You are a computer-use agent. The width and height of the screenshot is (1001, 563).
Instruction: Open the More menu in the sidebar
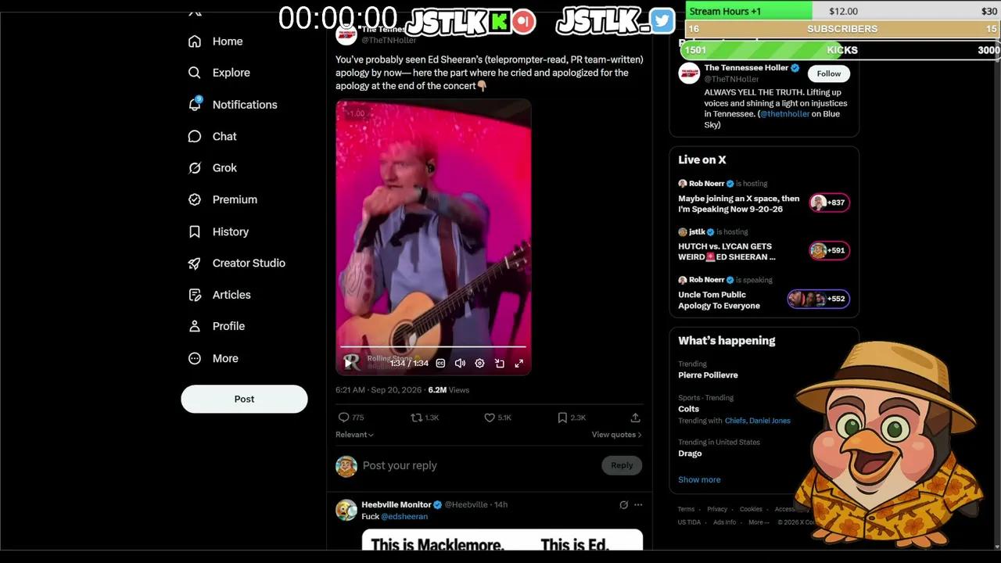pos(213,358)
